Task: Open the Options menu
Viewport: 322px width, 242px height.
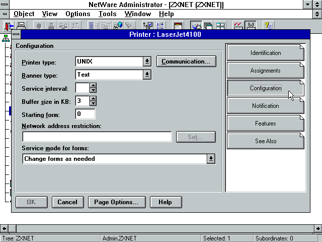Action: point(78,14)
